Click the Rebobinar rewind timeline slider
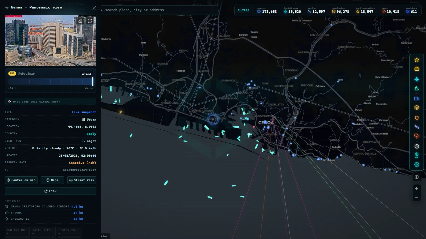The height and width of the screenshot is (239, 426). 51,81
